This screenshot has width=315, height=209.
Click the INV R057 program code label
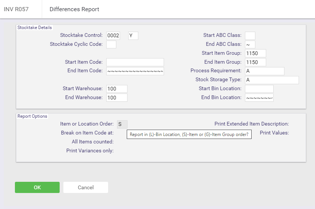[x=16, y=9]
